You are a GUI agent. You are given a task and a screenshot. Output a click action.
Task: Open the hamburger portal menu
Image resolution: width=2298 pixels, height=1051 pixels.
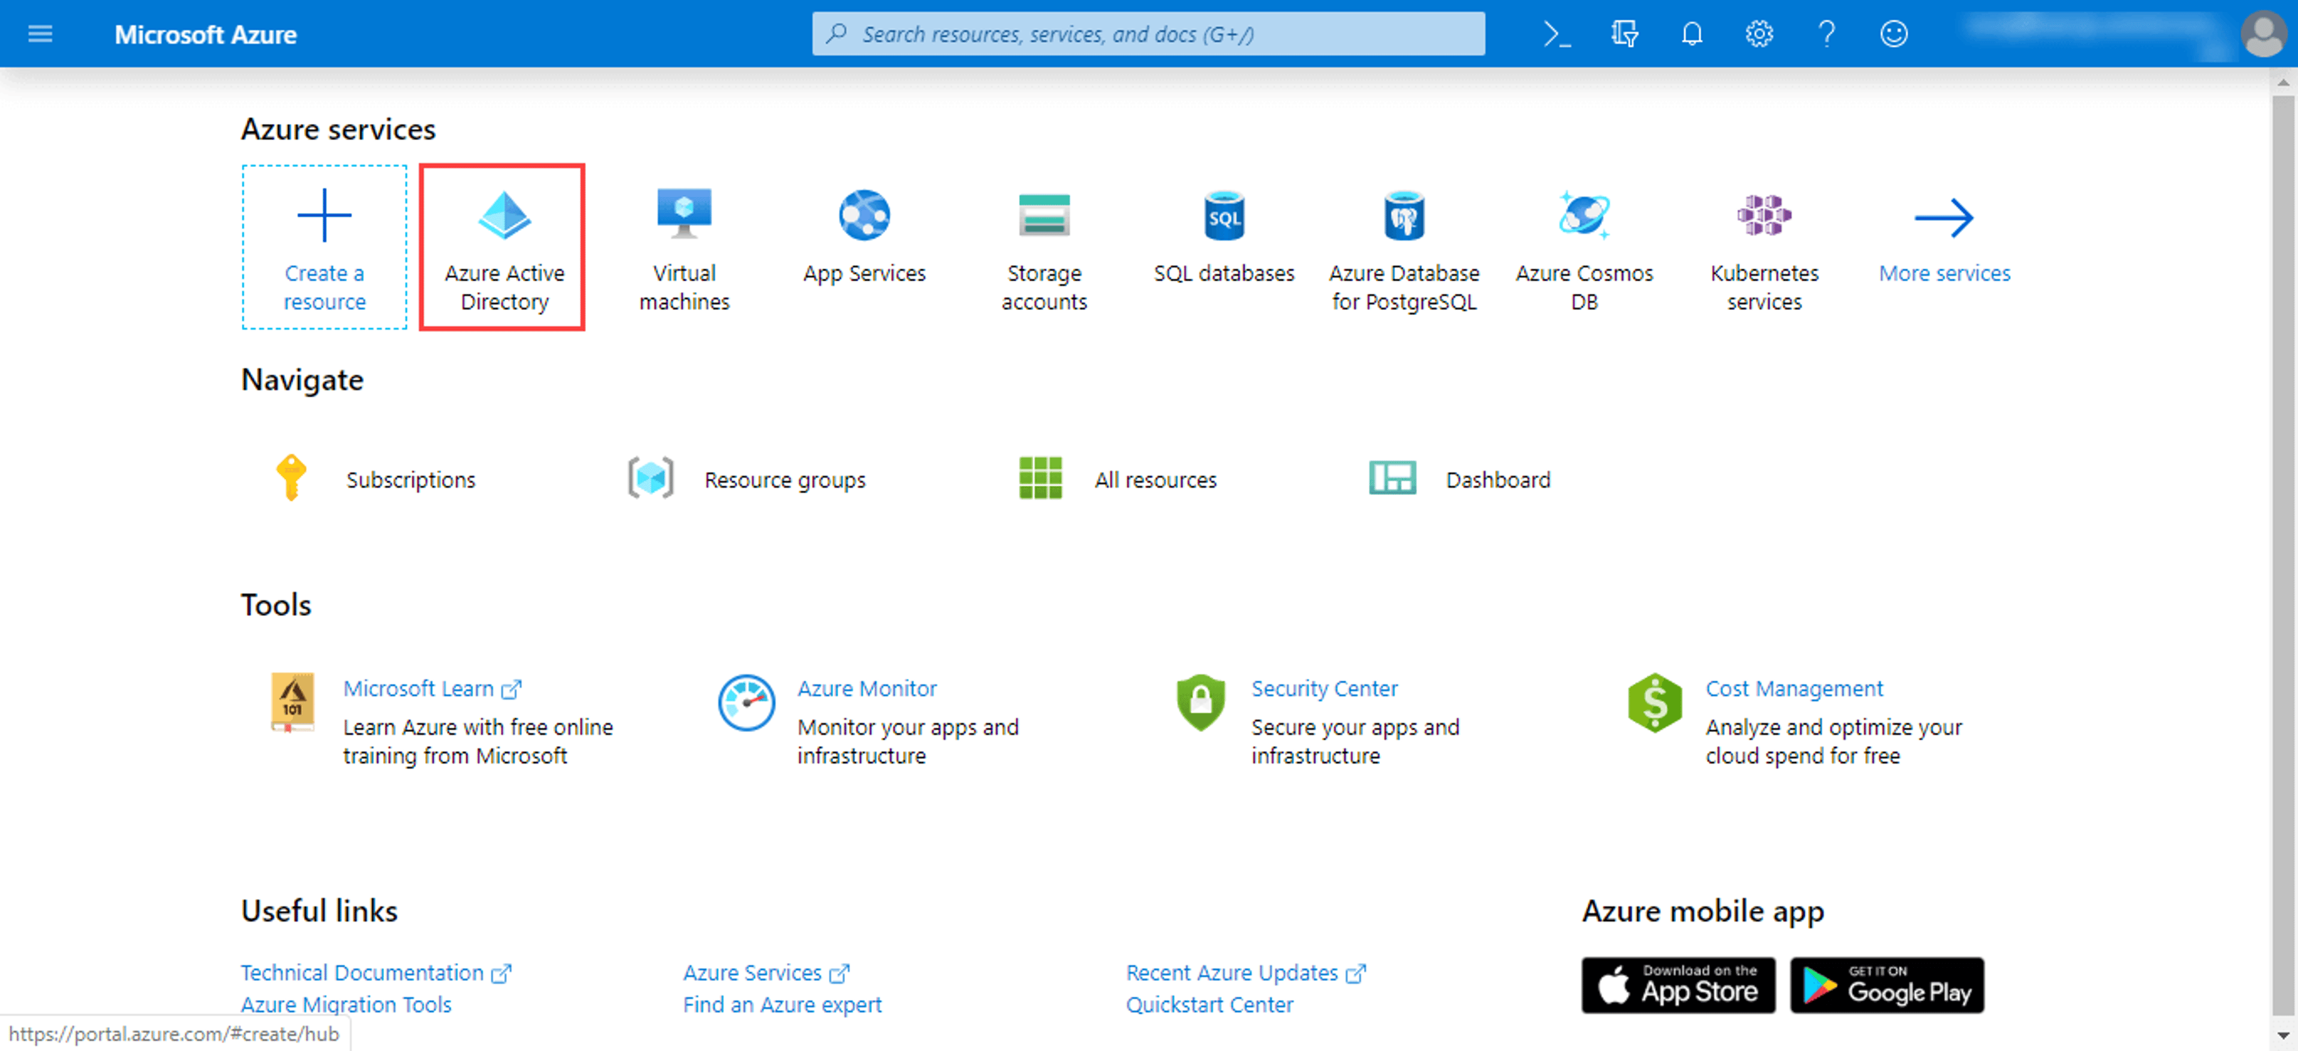pyautogui.click(x=40, y=34)
